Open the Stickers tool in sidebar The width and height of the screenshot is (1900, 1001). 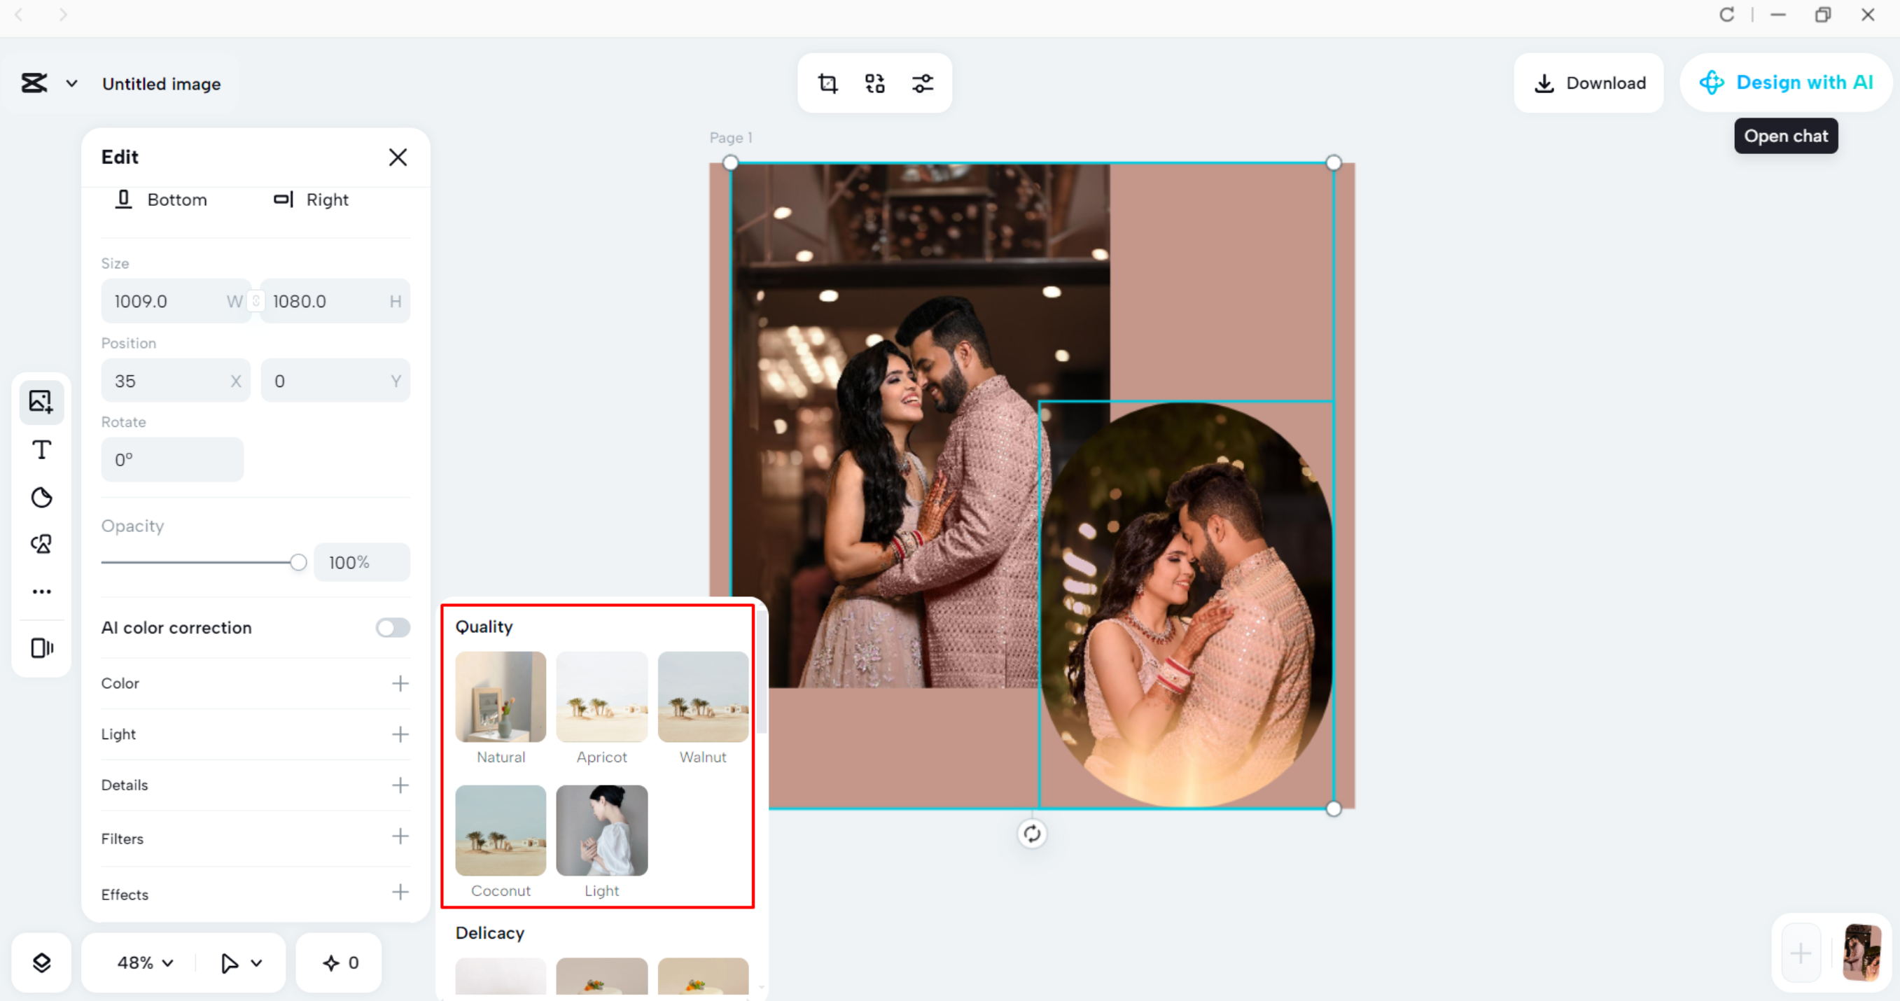41,496
